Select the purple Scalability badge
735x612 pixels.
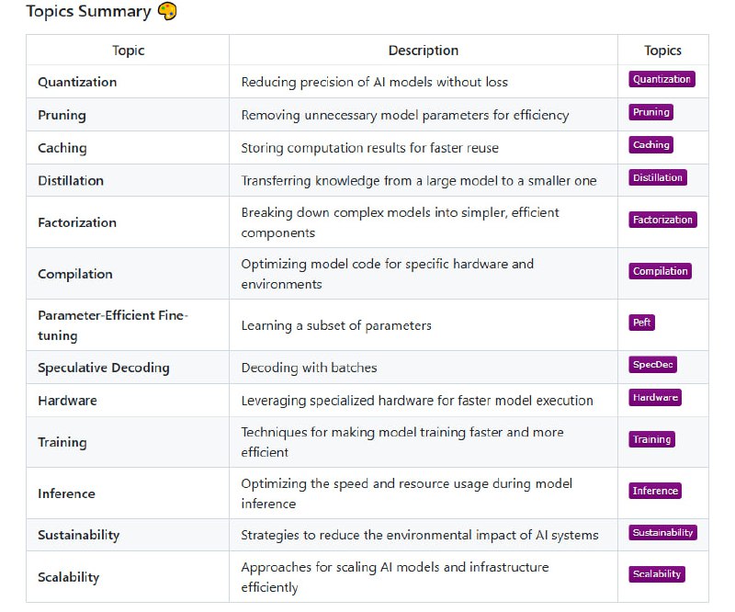coord(657,575)
